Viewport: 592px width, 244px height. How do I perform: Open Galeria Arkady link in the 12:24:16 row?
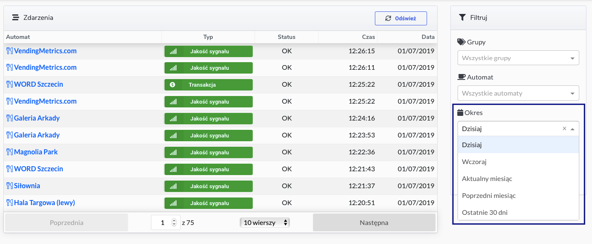tap(37, 118)
